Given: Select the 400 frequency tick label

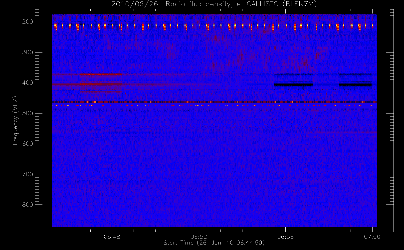Looking at the screenshot, I should 28,83.
